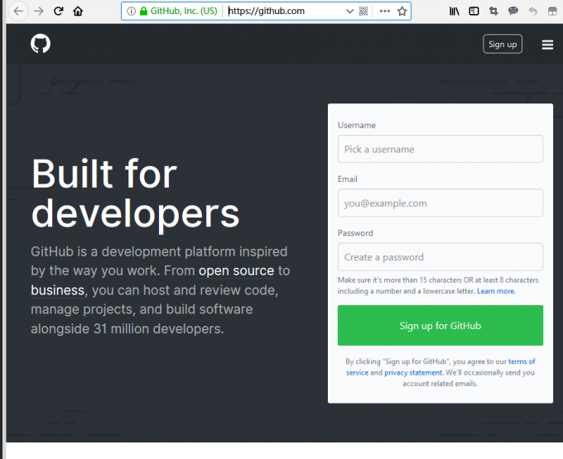Image resolution: width=563 pixels, height=459 pixels.
Task: Click the browser Forward arrow button
Action: pyautogui.click(x=38, y=12)
